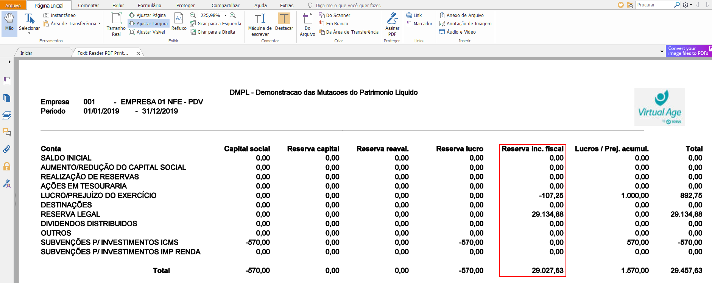Viewport: 712px width, 283px height.
Task: Rotate view with Girar para a Esquerda
Action: 215,24
